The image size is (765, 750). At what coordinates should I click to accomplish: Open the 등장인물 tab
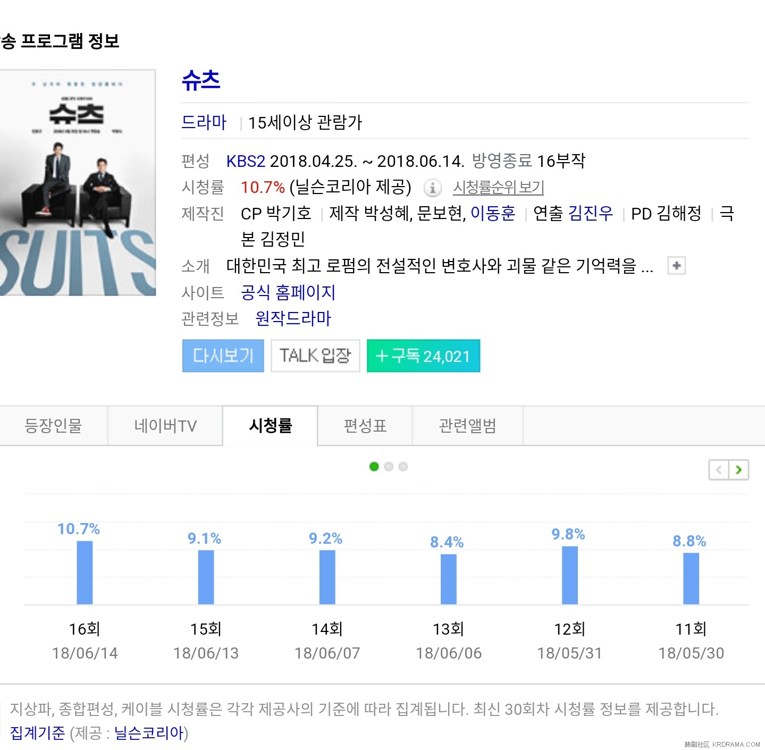click(x=54, y=426)
